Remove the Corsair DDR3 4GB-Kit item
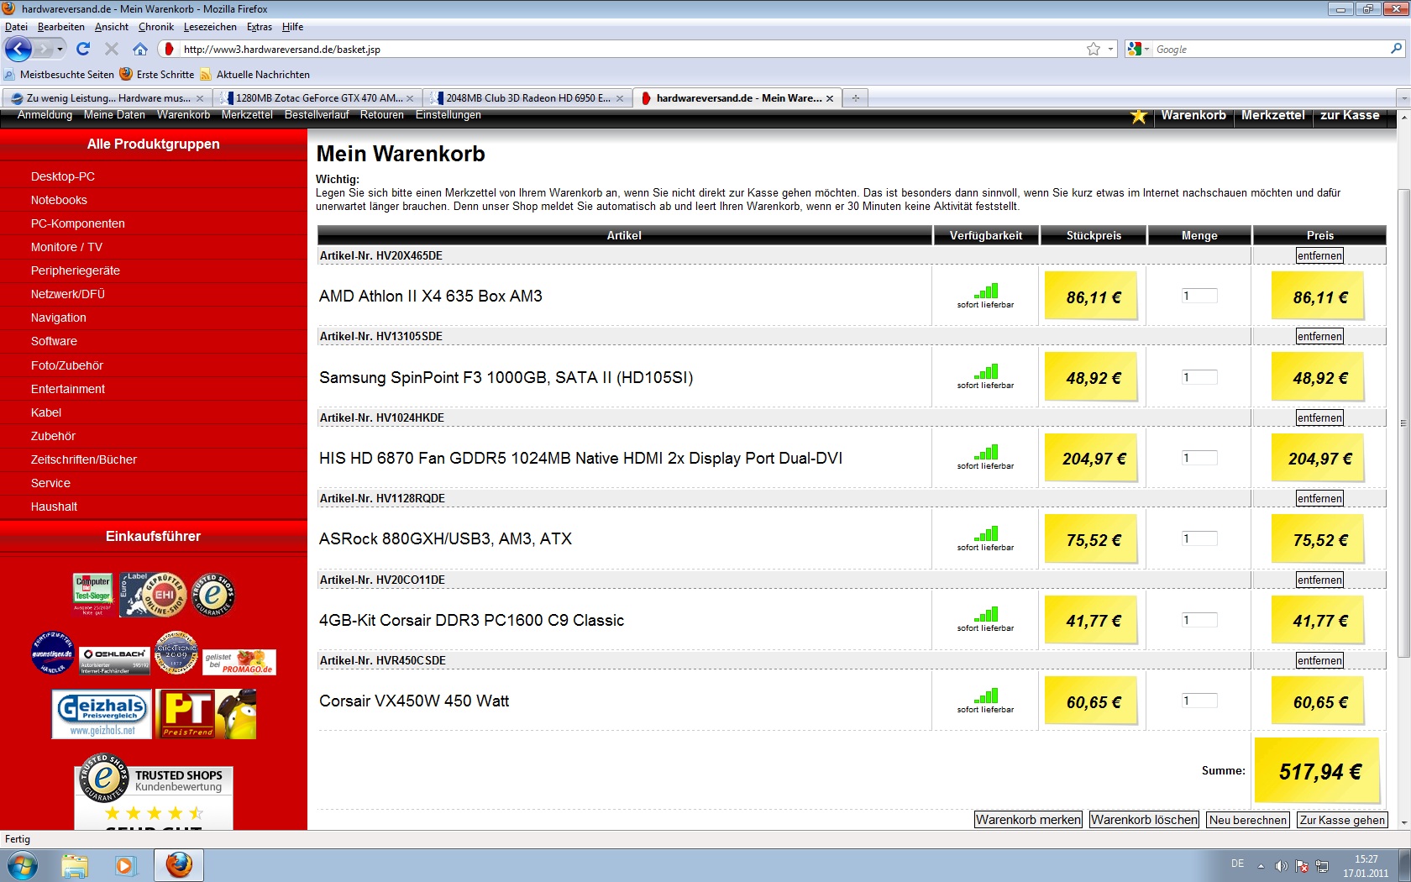 [x=1319, y=580]
